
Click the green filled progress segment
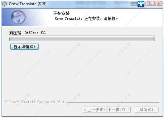click(10, 39)
